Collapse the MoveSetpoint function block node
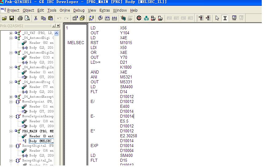This screenshot has height=167, width=267. tap(11, 102)
